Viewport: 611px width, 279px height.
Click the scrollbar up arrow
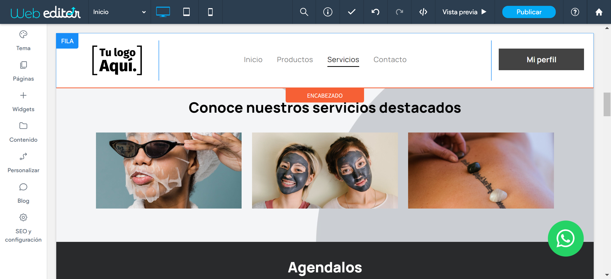click(x=607, y=28)
